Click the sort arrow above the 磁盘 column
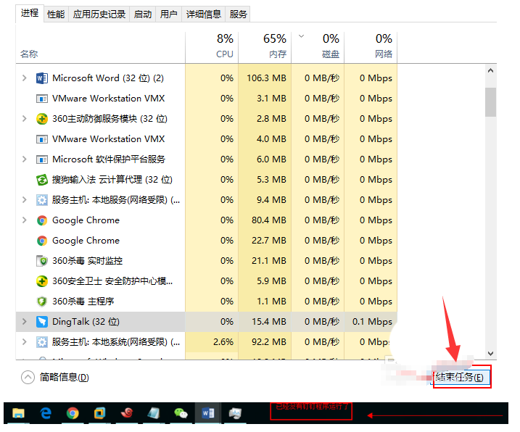This screenshot has width=520, height=432. point(302,36)
